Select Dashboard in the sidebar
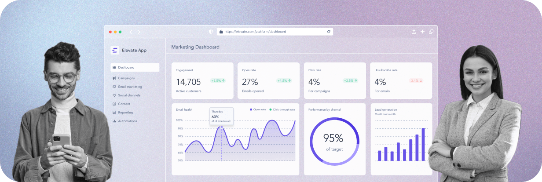The width and height of the screenshot is (542, 182). [135, 67]
